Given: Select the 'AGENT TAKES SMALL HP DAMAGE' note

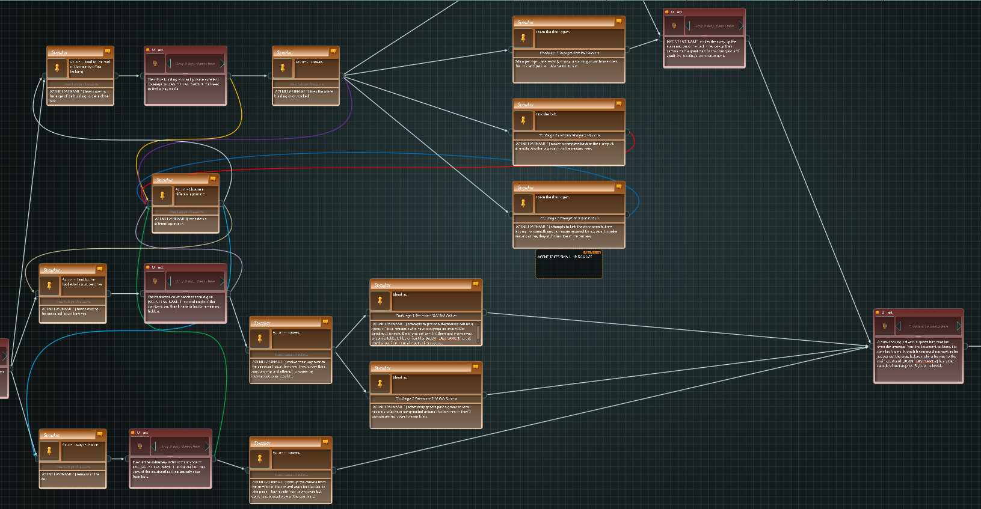Looking at the screenshot, I should 568,264.
